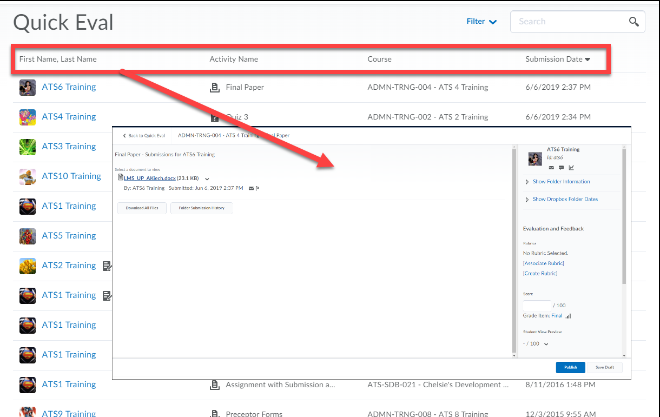Toggle the flag on the submission
The image size is (660, 417).
click(x=257, y=188)
